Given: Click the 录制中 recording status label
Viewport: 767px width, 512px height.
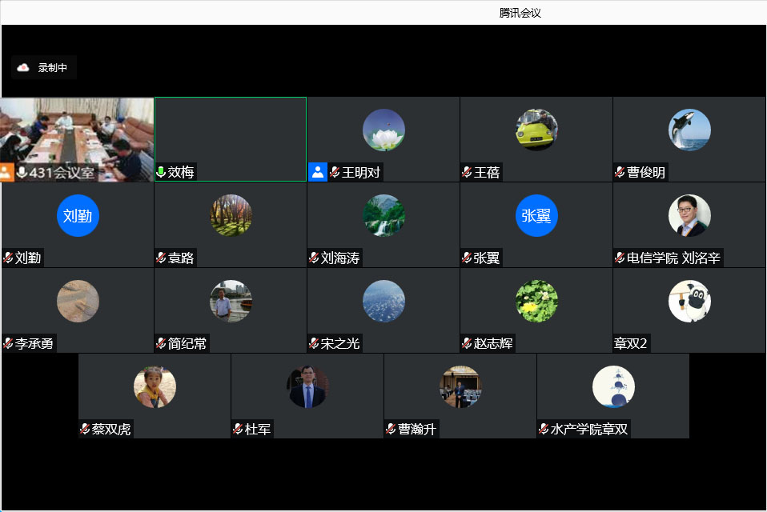Looking at the screenshot, I should tap(53, 68).
